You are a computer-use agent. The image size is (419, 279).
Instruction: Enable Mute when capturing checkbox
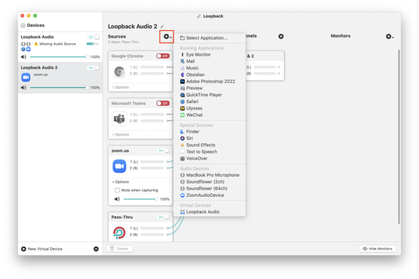pyautogui.click(x=117, y=190)
